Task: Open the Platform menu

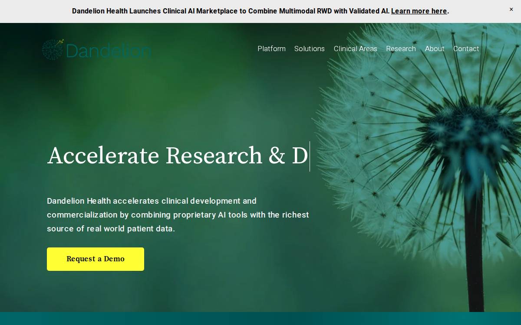Action: tap(271, 49)
